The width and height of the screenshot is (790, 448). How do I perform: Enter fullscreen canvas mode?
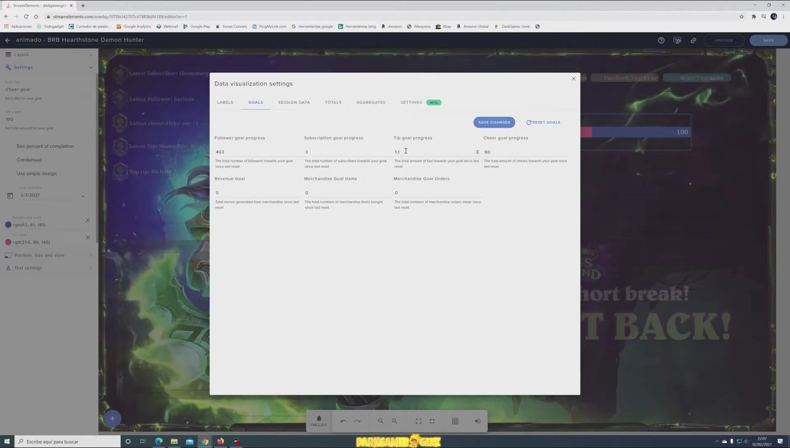(x=418, y=421)
